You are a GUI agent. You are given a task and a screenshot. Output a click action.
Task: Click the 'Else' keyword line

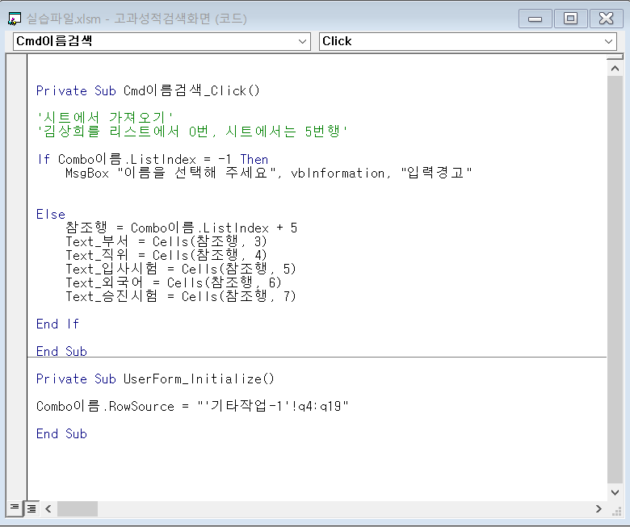(x=51, y=215)
